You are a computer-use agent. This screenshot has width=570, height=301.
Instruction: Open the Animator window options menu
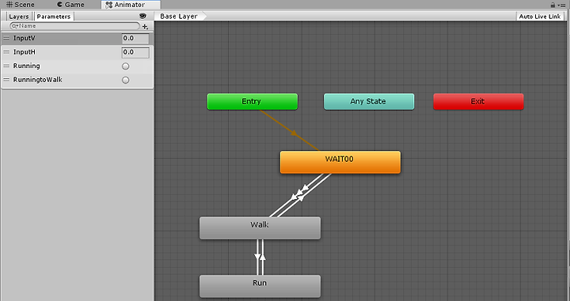(x=561, y=5)
